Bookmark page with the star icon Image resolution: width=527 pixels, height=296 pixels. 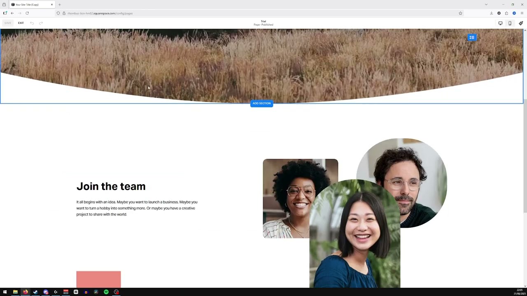pos(460,13)
